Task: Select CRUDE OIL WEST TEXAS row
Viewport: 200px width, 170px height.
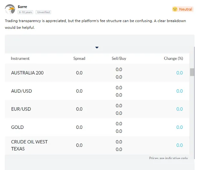Action: click(97, 145)
